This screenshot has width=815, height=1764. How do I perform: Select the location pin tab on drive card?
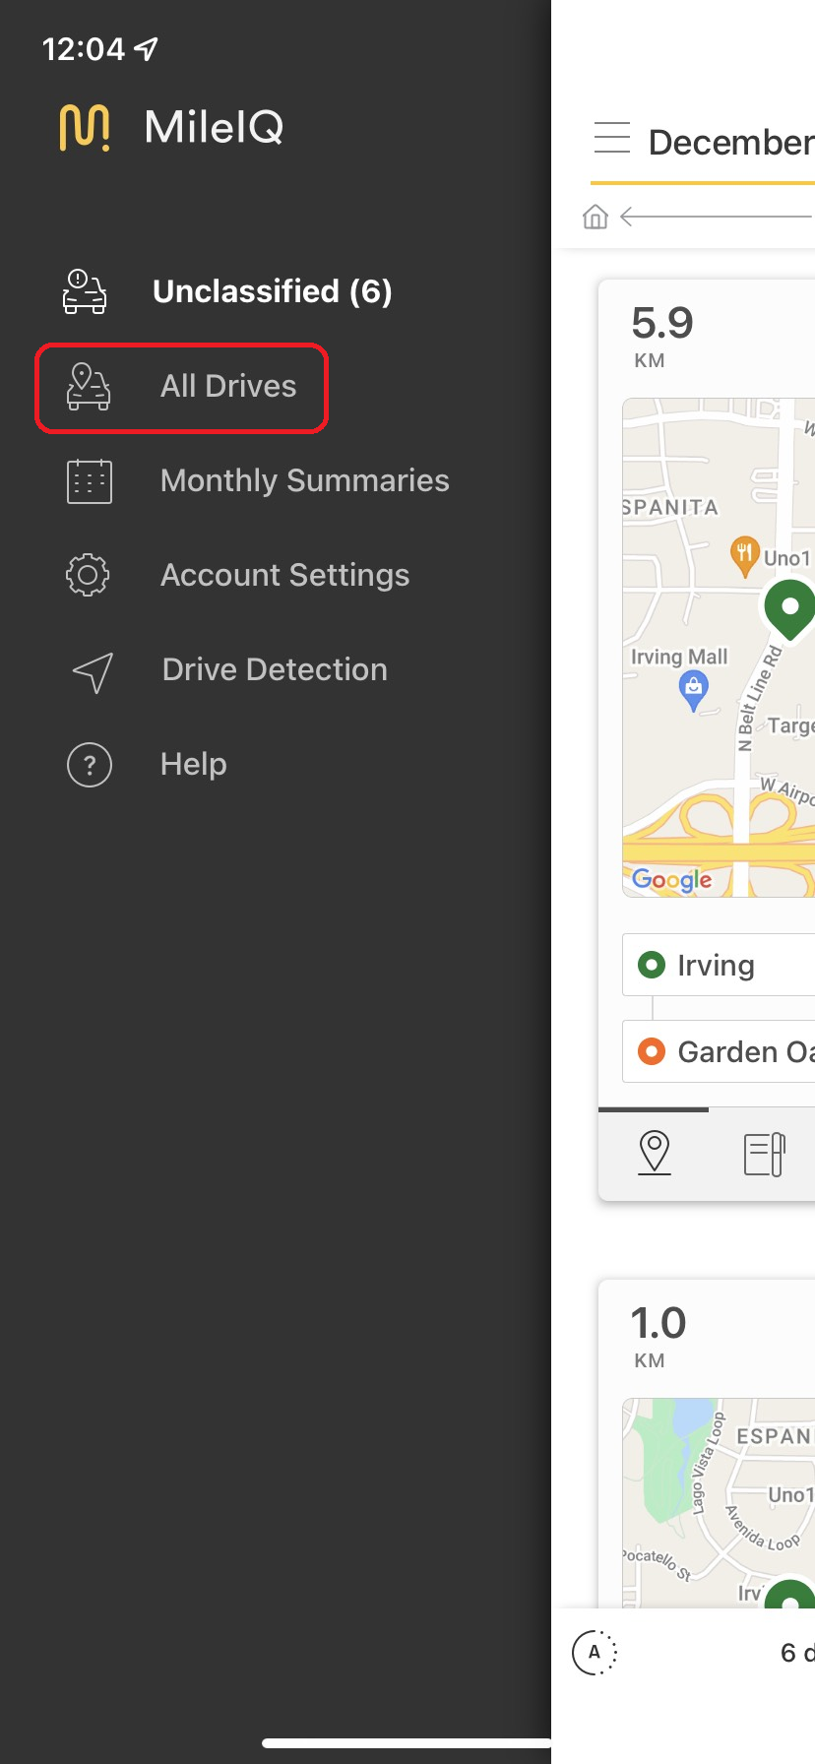655,1153
